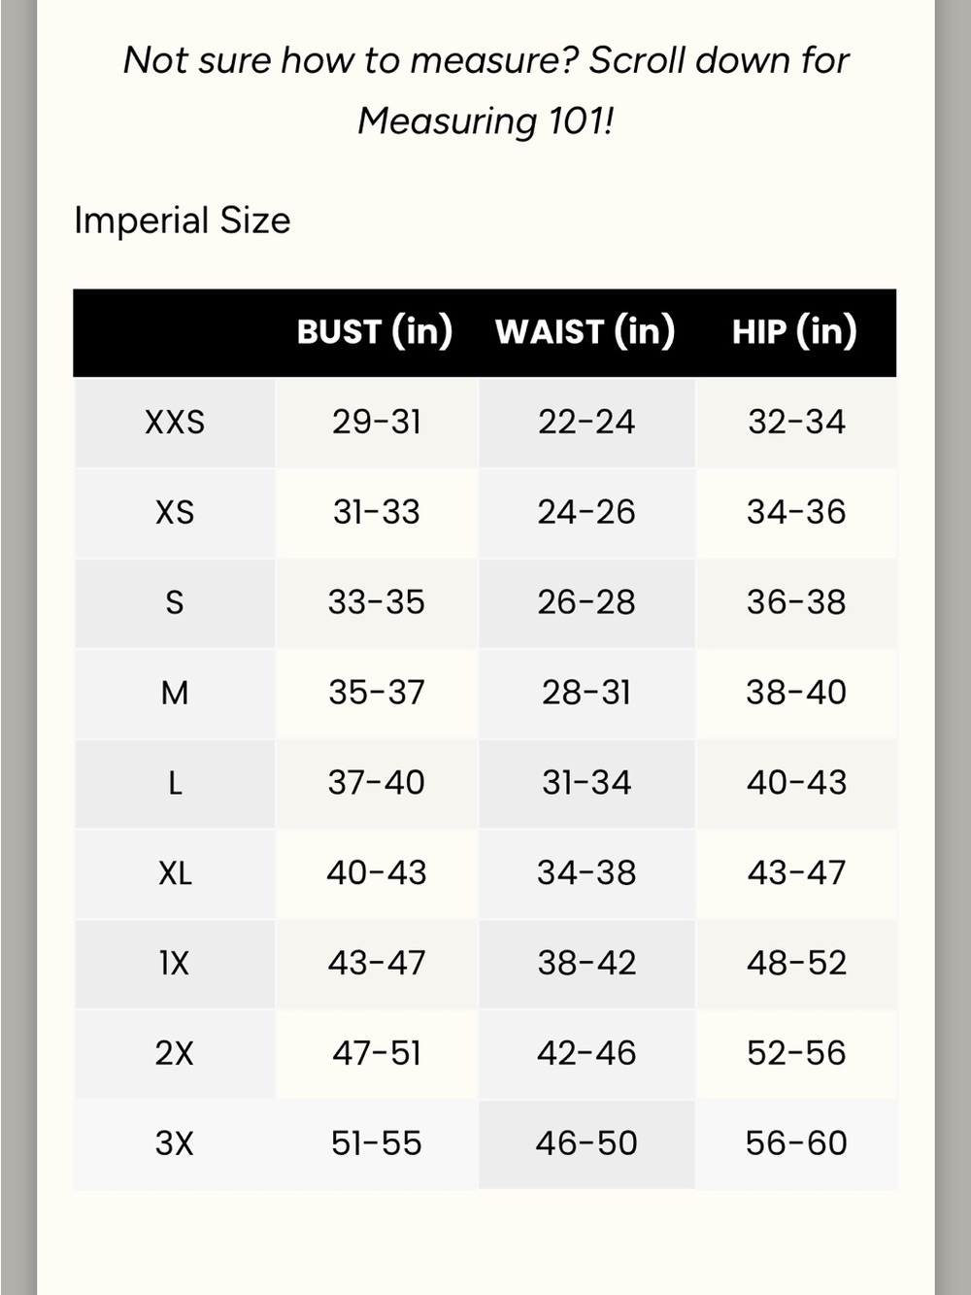Click the Imperial Size heading
The image size is (971, 1295).
(x=183, y=221)
